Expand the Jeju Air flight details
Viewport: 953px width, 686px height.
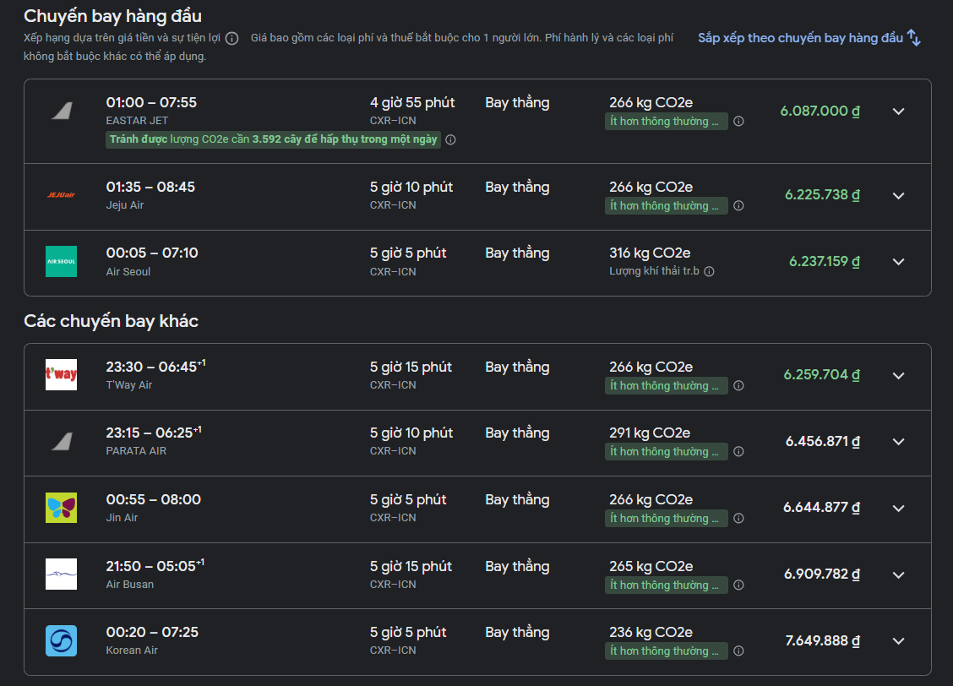point(898,195)
